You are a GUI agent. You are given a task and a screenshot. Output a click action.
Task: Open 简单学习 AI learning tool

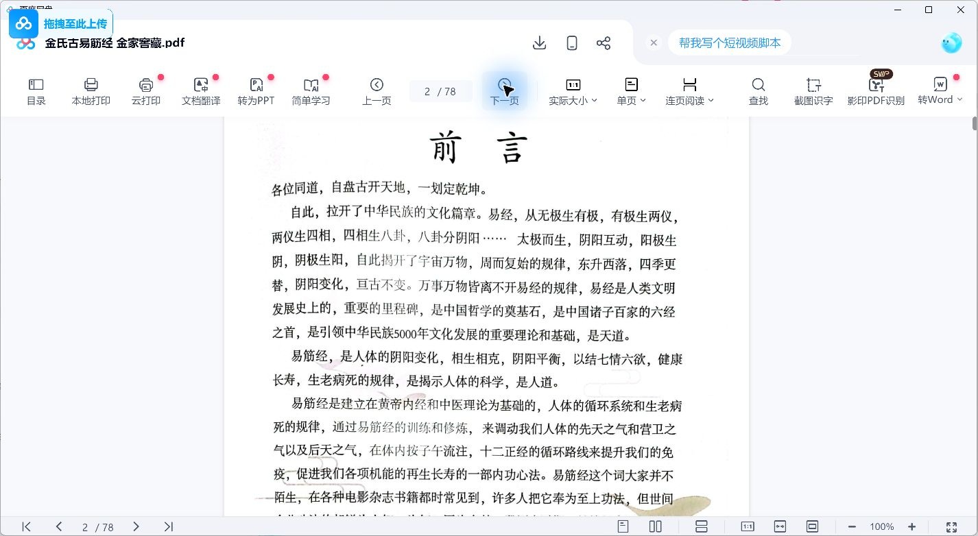(311, 92)
